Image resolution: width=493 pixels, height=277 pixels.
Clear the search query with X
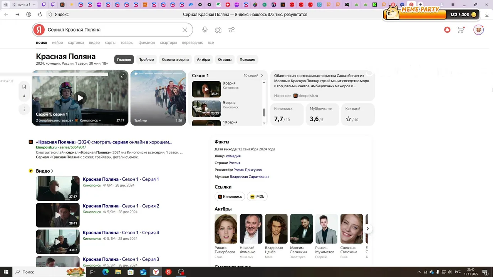click(x=185, y=30)
